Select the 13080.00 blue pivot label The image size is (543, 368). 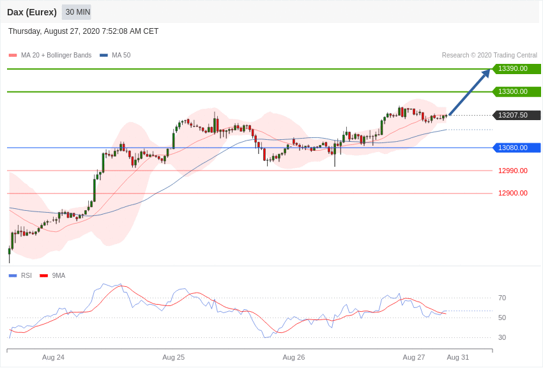coord(516,148)
